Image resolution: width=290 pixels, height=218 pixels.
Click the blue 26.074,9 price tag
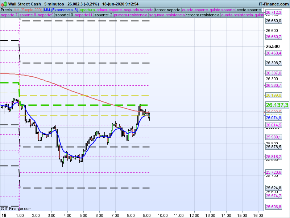(273, 118)
